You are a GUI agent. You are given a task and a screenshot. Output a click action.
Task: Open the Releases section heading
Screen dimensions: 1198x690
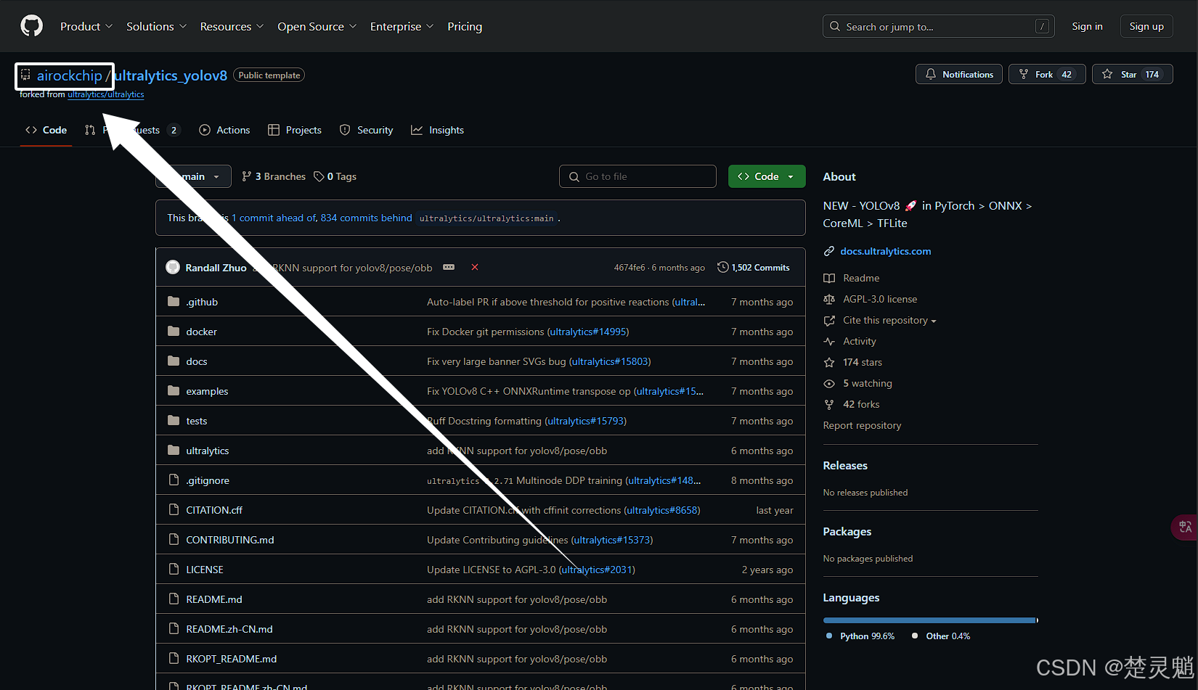click(845, 465)
